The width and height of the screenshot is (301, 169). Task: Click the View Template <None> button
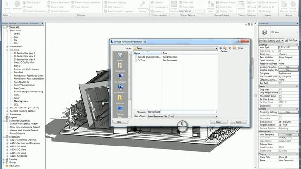(x=288, y=135)
